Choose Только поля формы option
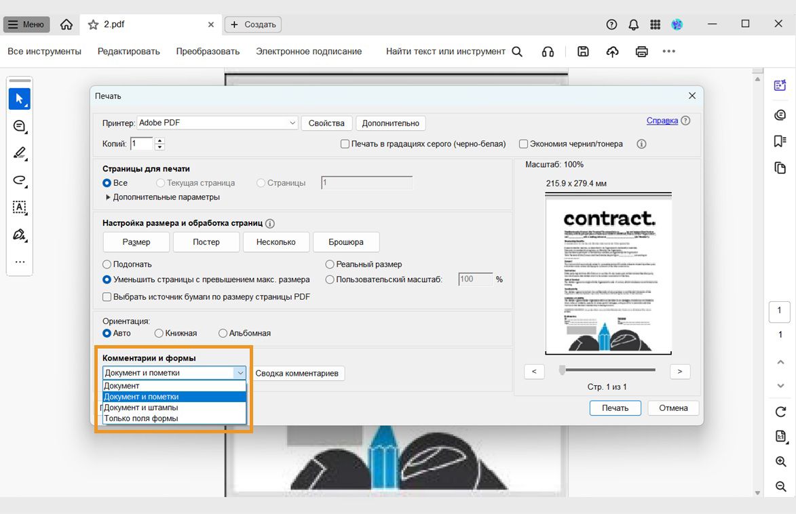Screen dimensions: 796x514 coord(174,418)
